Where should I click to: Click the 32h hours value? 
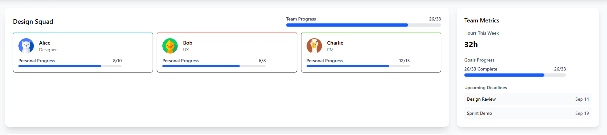[x=471, y=45]
